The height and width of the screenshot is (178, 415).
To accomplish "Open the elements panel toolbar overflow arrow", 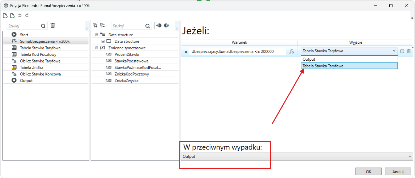I will [87, 28].
